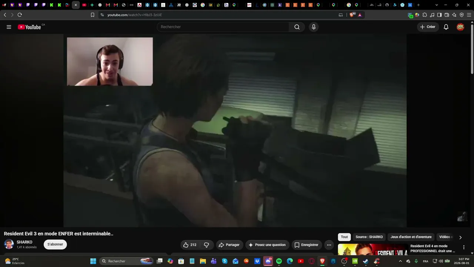Select 'Jeux d'action et d'aventure' chip
The height and width of the screenshot is (267, 474).
tap(411, 237)
